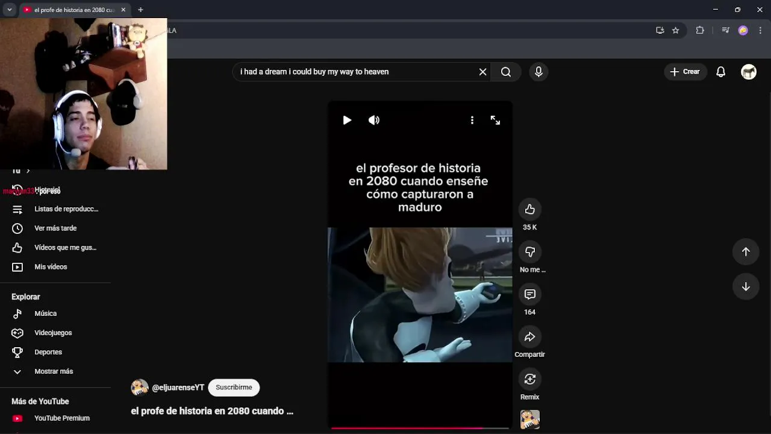This screenshot has width=771, height=434.
Task: Open the Chrome three-dot menu
Action: click(x=760, y=30)
